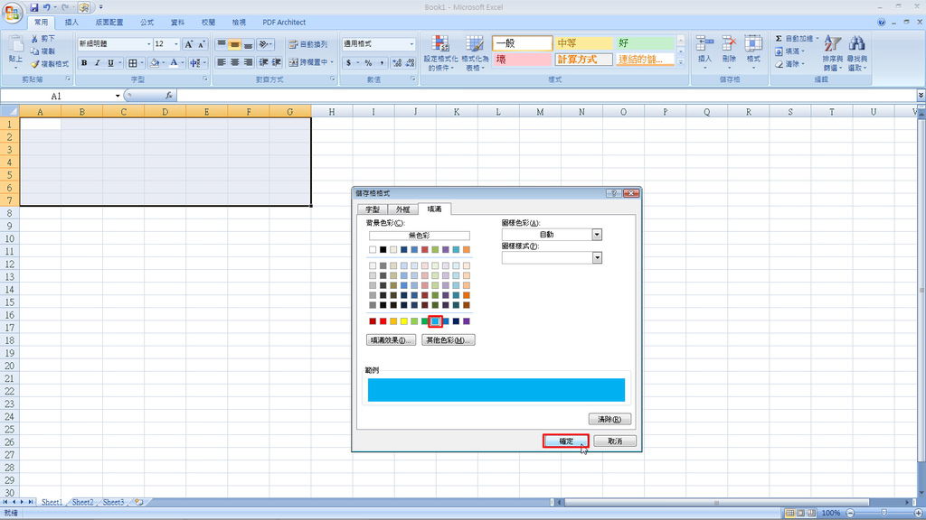Increase font size with larger A
Viewport: 926px width, 520px height.
[189, 44]
